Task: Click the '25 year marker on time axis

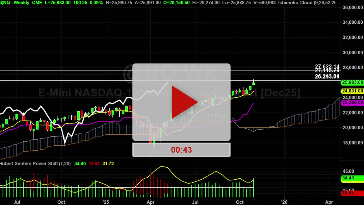Action: point(106,202)
